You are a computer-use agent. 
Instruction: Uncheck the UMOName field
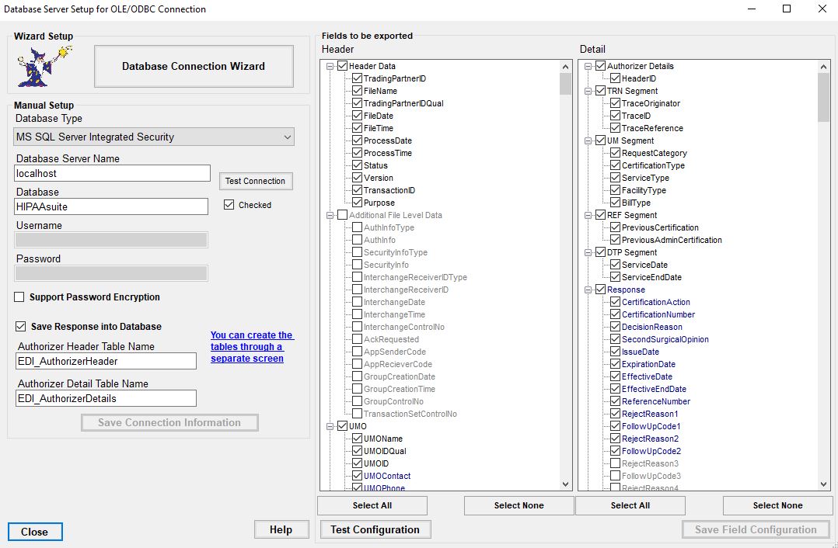click(357, 439)
